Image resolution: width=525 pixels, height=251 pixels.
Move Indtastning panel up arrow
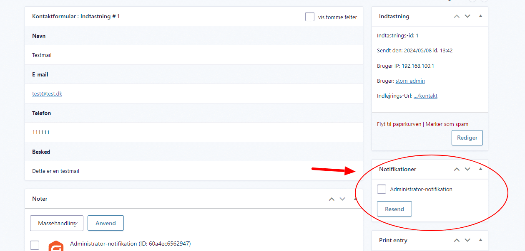click(x=457, y=16)
